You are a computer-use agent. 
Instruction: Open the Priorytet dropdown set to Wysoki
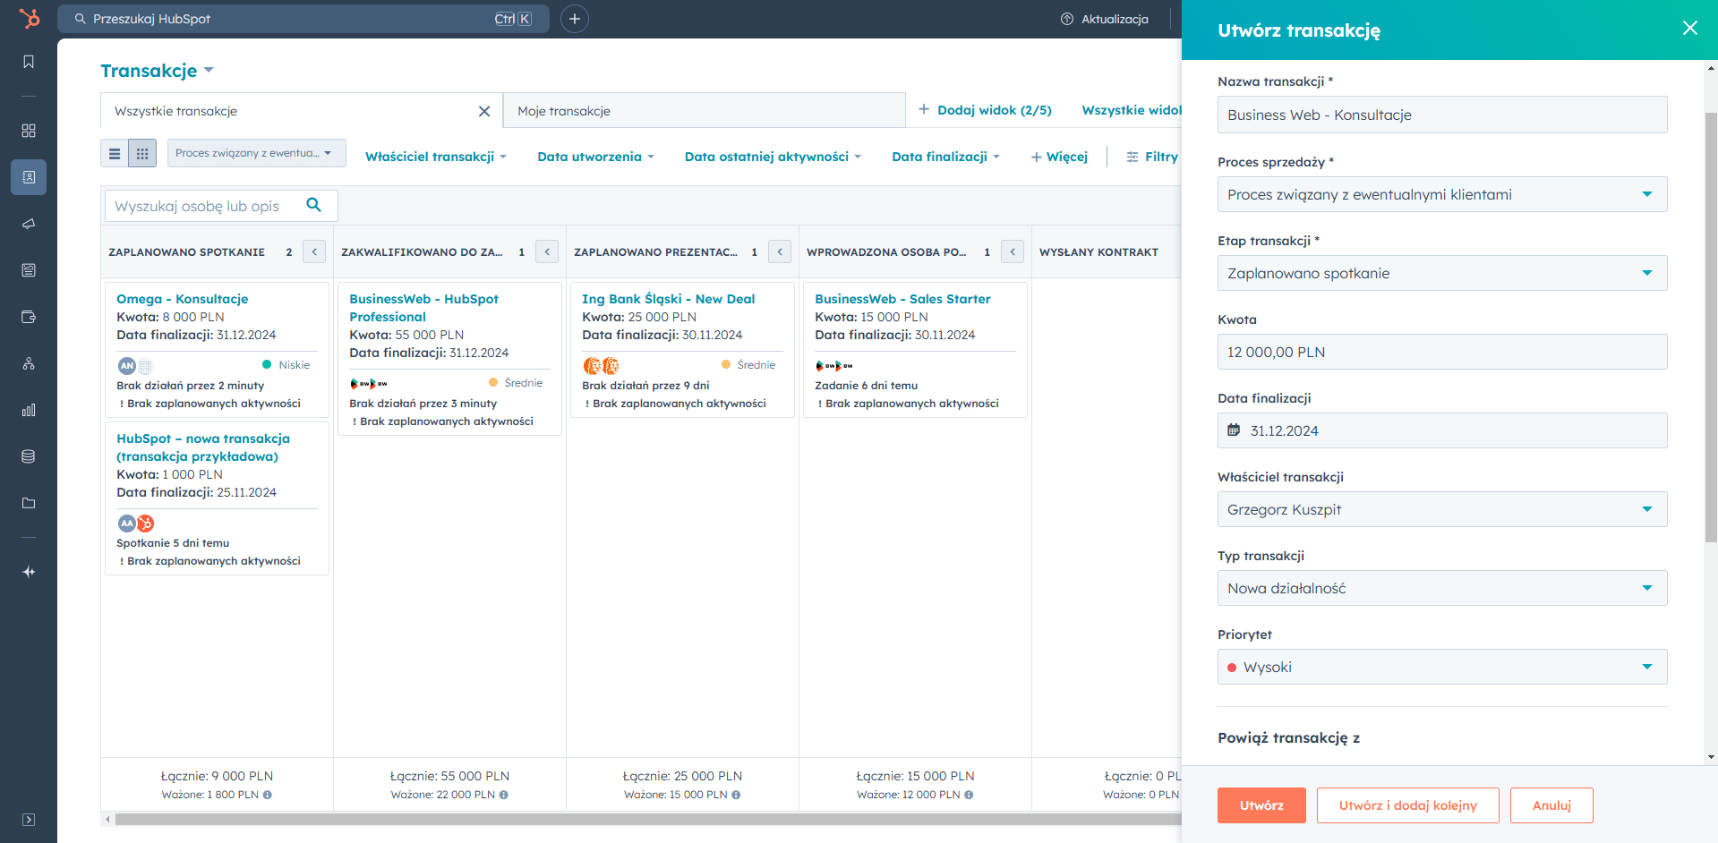[x=1442, y=667]
